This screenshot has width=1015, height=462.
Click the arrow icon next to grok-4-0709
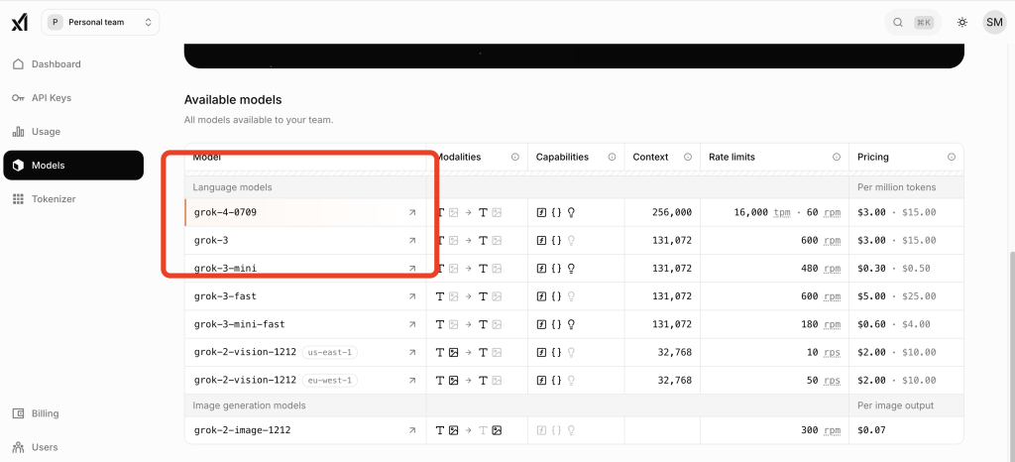point(412,213)
